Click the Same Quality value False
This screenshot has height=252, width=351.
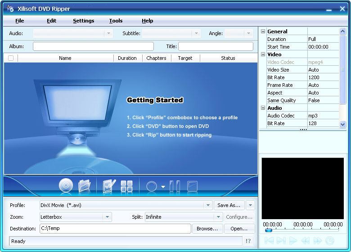pos(323,100)
